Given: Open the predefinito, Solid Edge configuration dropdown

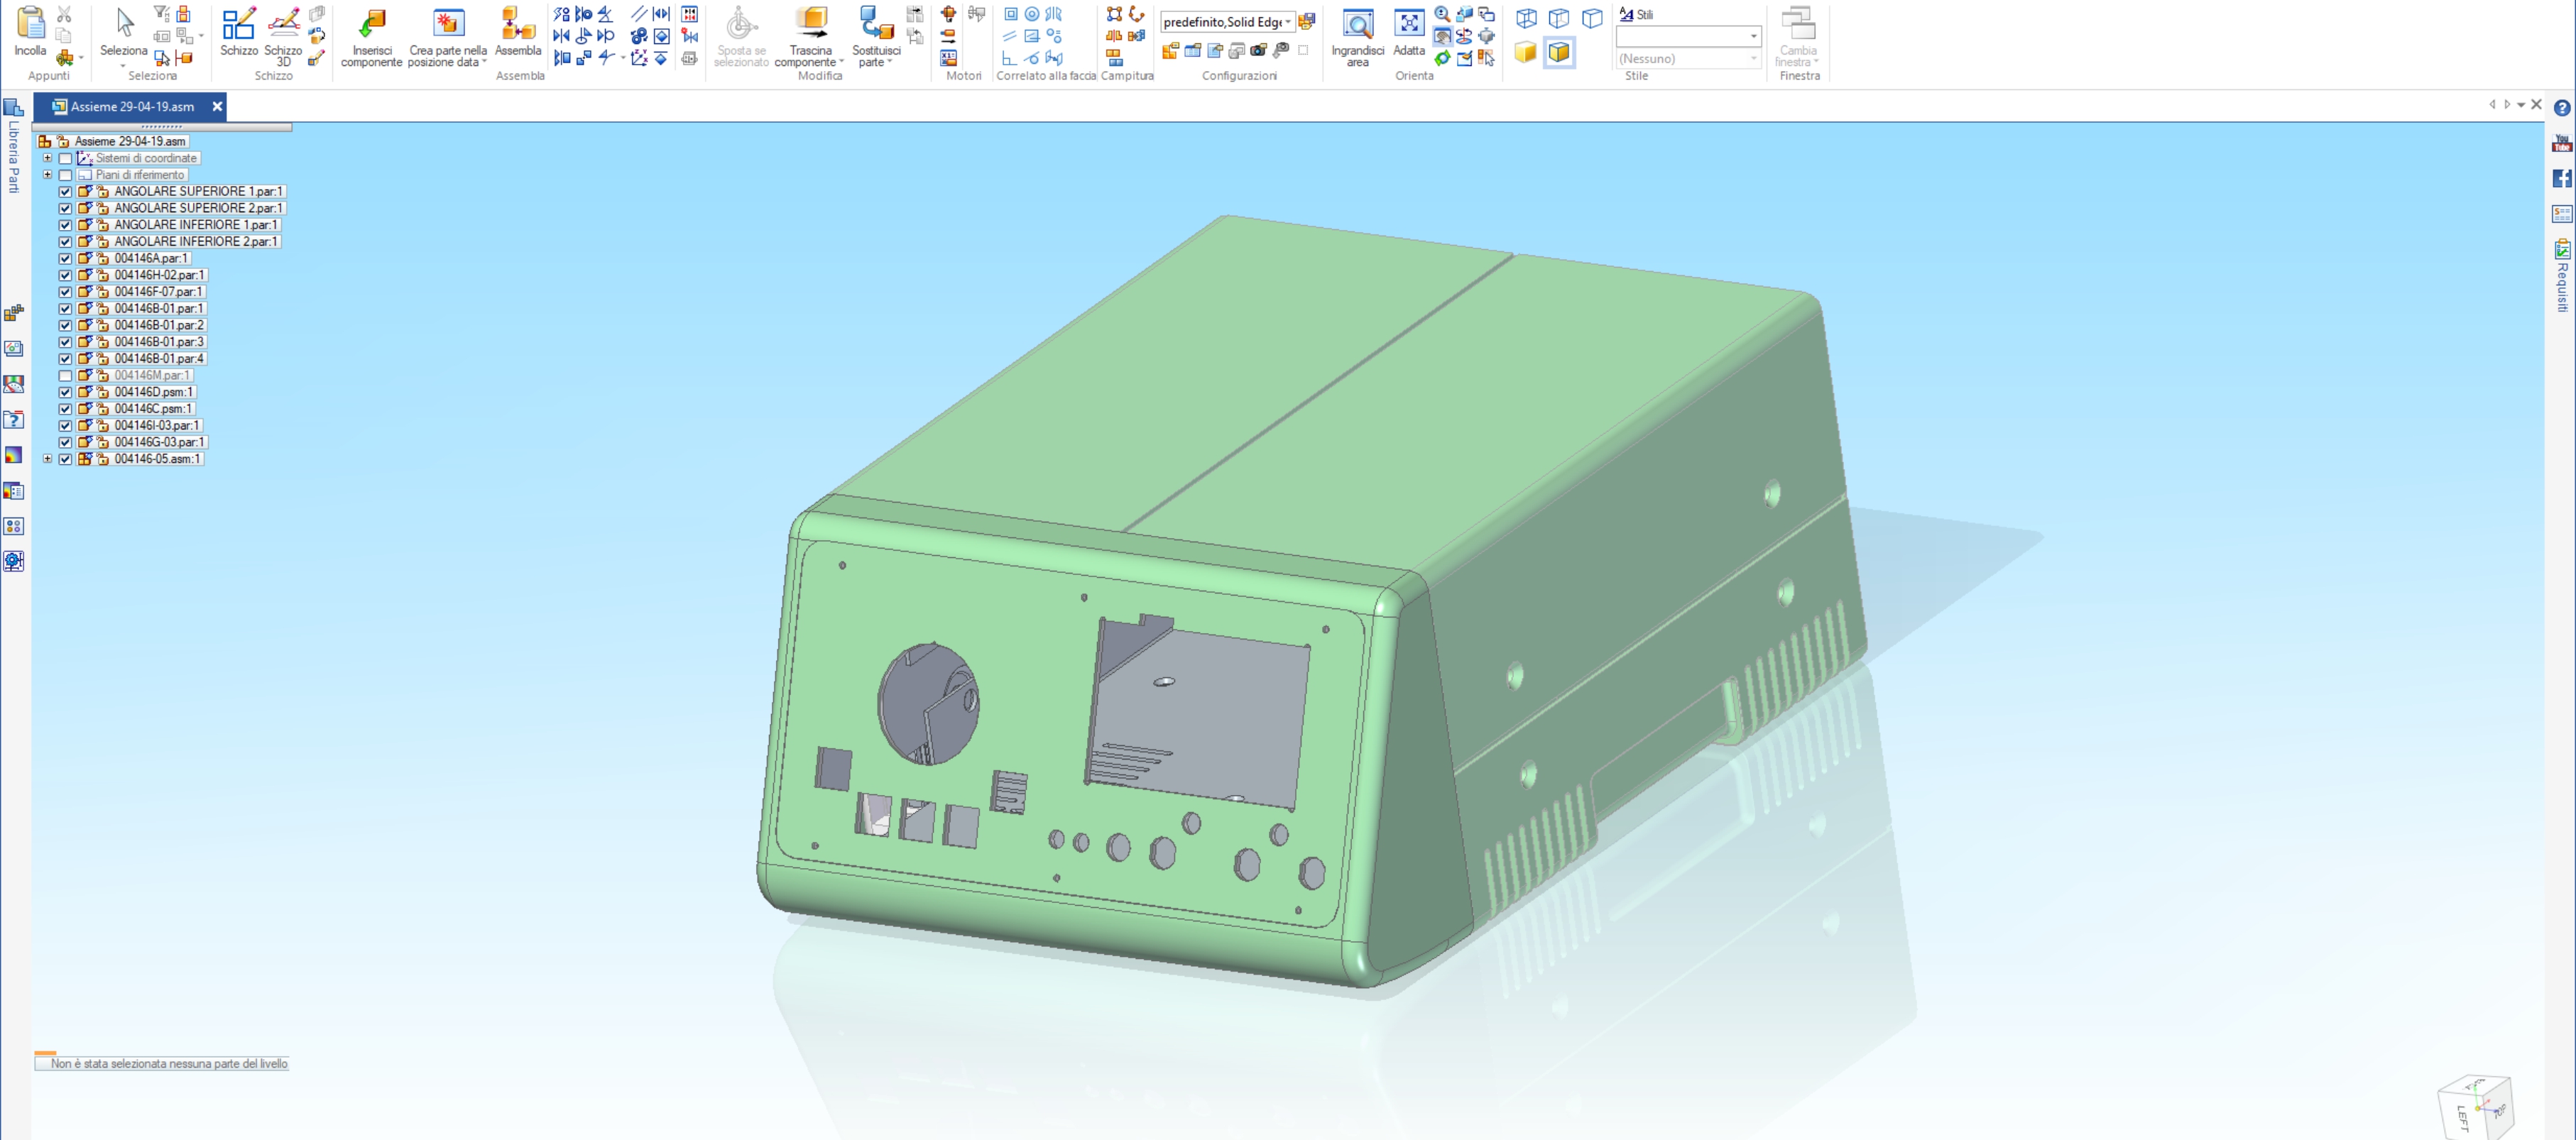Looking at the screenshot, I should tap(1287, 22).
